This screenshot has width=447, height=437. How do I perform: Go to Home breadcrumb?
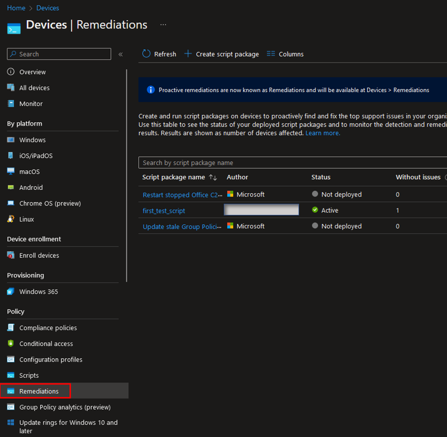pos(16,8)
